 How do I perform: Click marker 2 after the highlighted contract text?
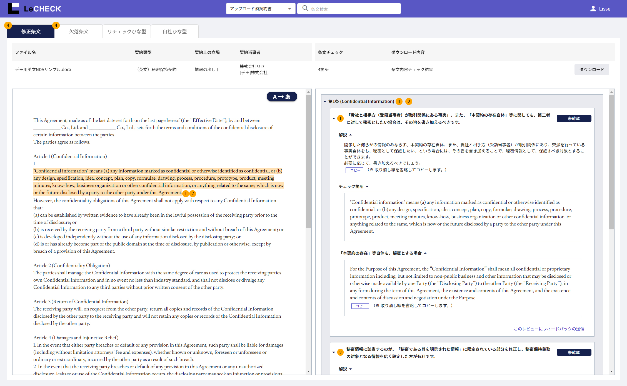(x=193, y=194)
